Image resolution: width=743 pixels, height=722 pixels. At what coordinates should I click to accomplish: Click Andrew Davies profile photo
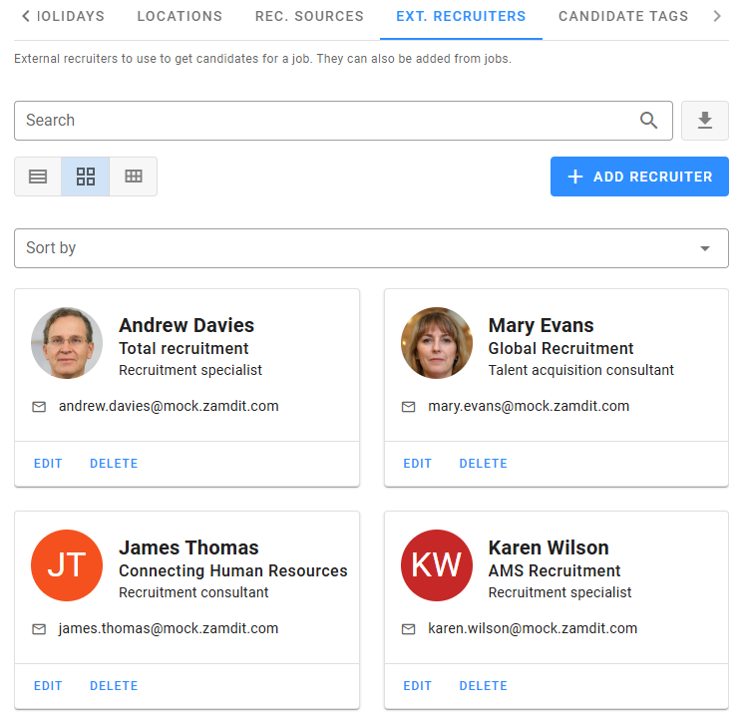tap(67, 343)
